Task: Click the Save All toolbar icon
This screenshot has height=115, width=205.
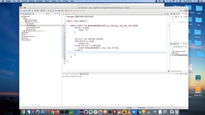Action: pos(27,11)
